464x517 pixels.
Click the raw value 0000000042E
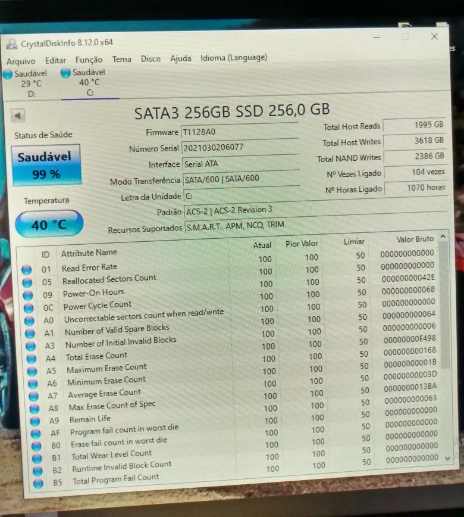pyautogui.click(x=408, y=278)
